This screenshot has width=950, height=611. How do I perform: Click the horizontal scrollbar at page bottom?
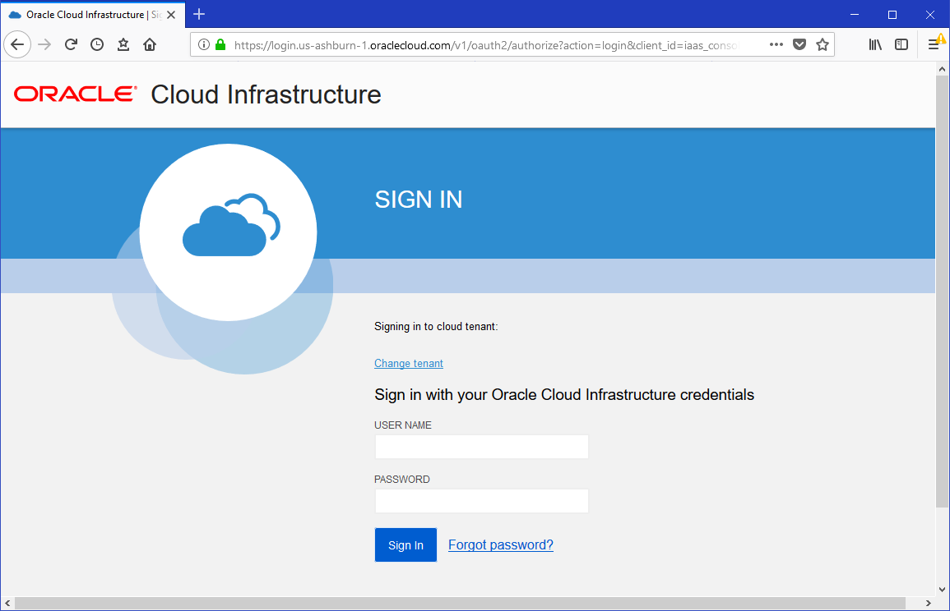pyautogui.click(x=469, y=604)
